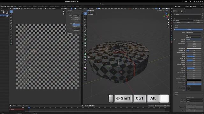Activate the Inset Faces tool
This screenshot has height=114, width=204.
(85, 43)
